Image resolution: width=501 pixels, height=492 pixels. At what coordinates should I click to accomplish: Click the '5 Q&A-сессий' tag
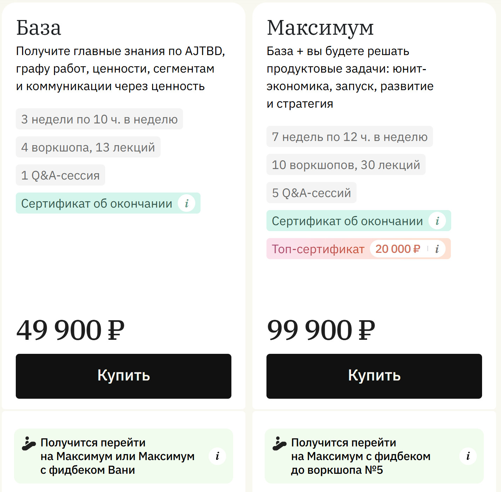(311, 193)
